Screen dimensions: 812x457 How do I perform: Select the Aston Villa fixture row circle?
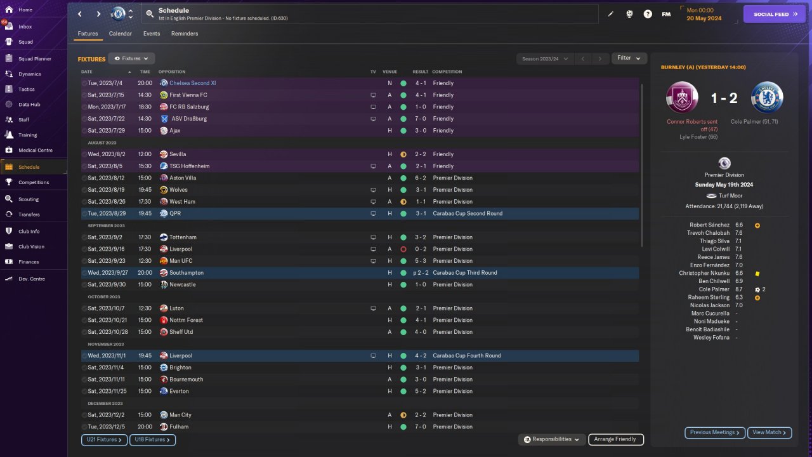point(84,178)
